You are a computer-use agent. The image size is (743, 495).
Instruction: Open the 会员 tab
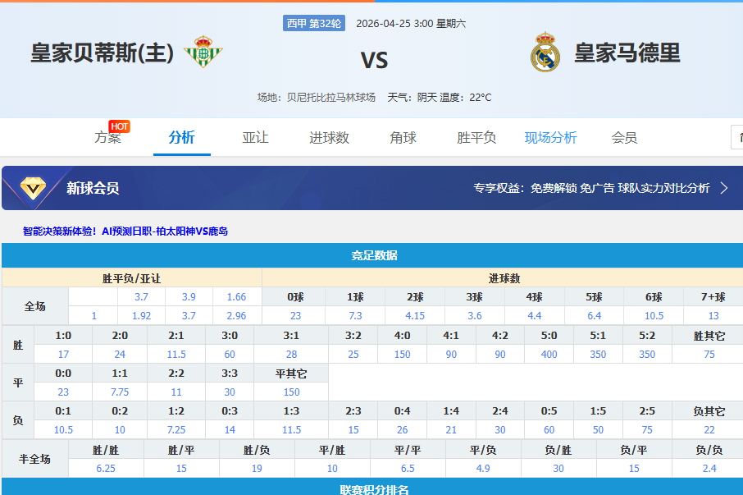[624, 138]
